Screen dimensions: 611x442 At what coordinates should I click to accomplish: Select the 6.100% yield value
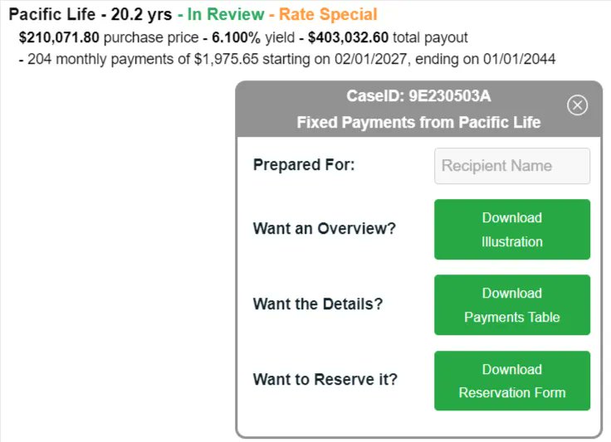click(236, 38)
